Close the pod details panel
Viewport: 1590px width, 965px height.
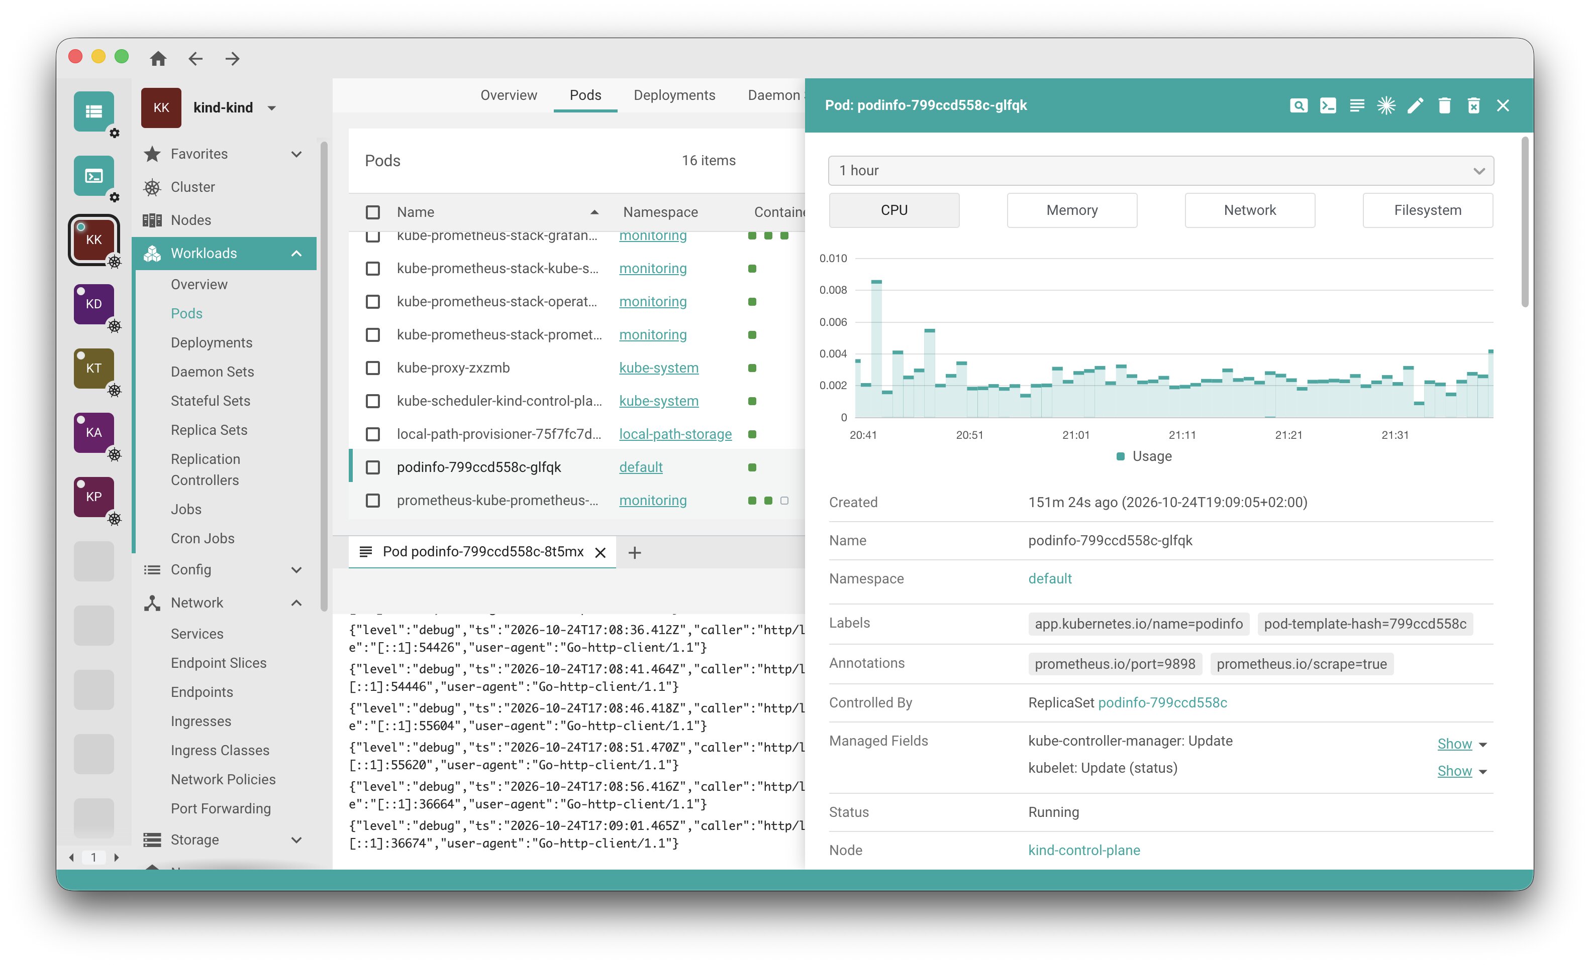coord(1503,105)
